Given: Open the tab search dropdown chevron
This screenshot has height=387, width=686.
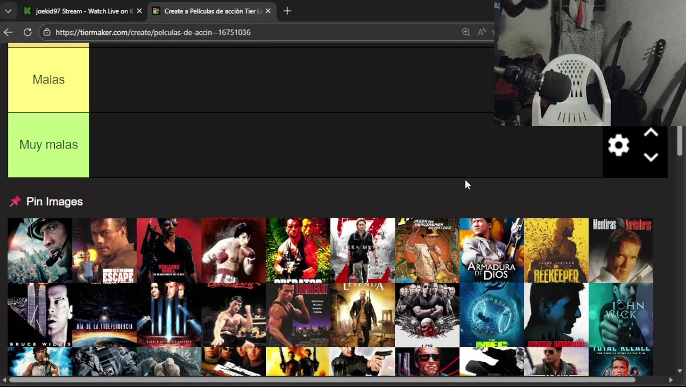Looking at the screenshot, I should point(8,11).
